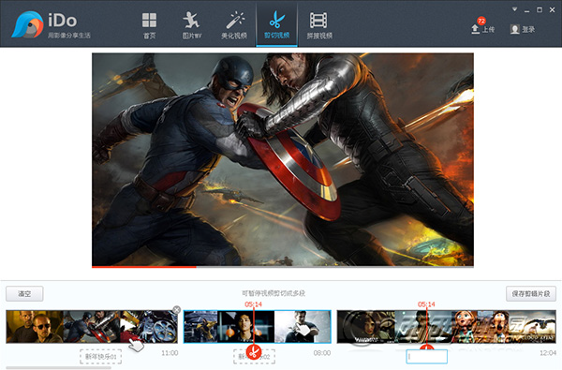Click the red 72 upload badge

pyautogui.click(x=481, y=21)
